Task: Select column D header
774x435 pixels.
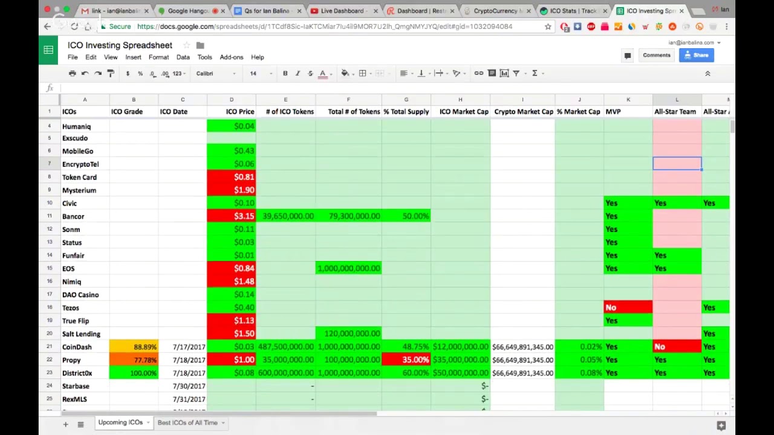Action: tap(231, 100)
